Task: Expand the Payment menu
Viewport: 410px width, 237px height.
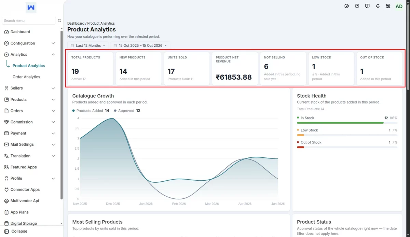Action: 29,134
